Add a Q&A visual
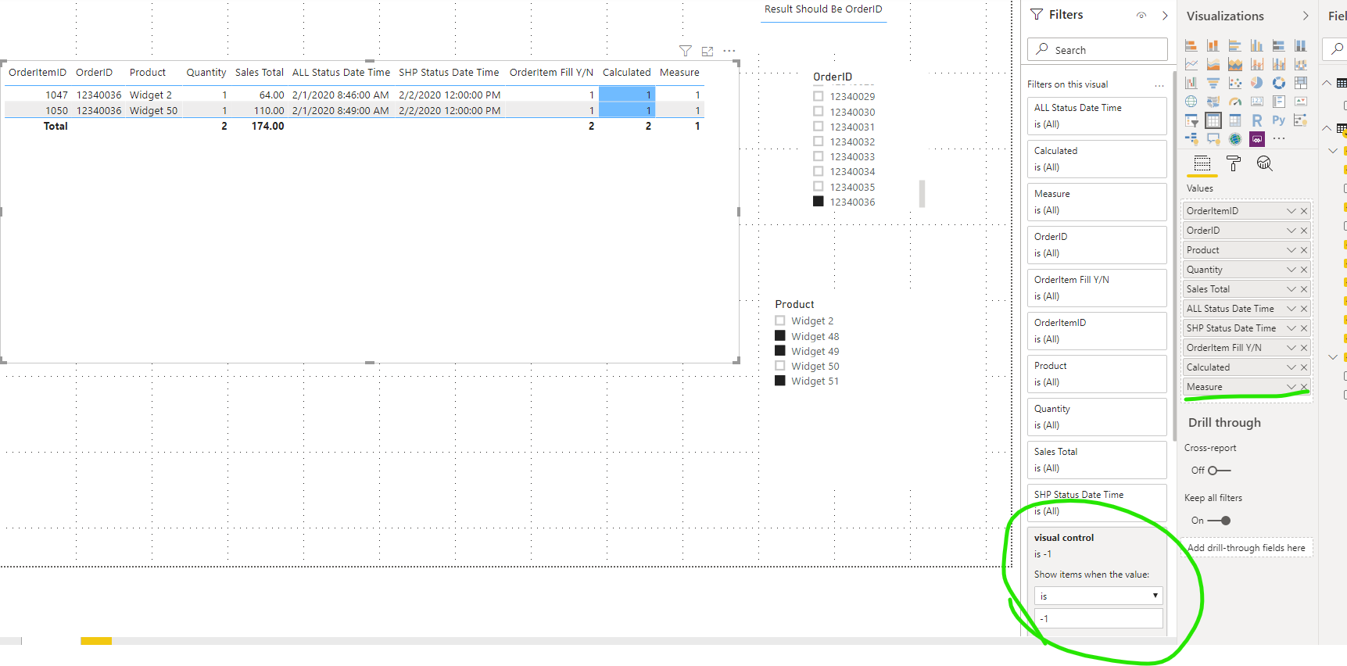This screenshot has width=1347, height=666. 1213,139
